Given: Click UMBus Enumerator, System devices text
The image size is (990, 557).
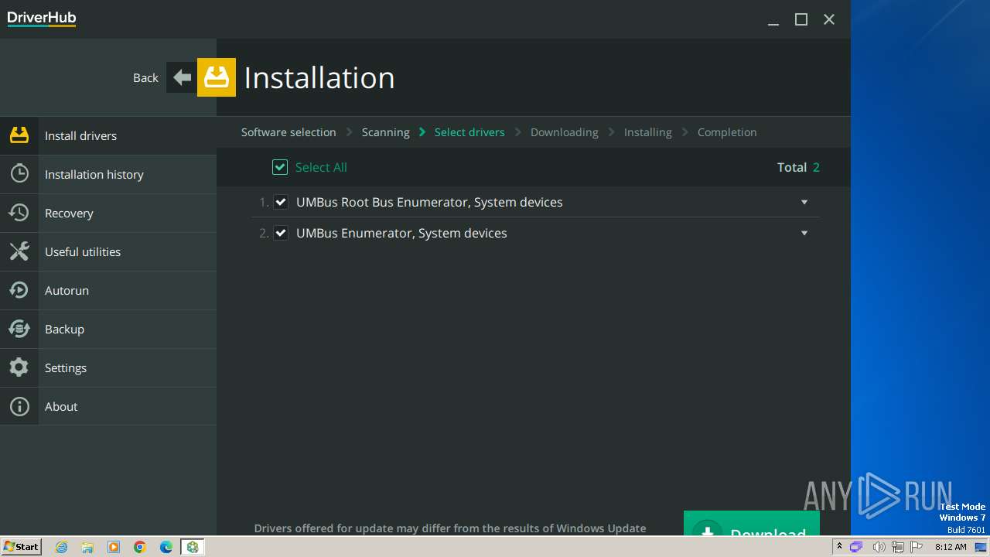Looking at the screenshot, I should point(401,233).
